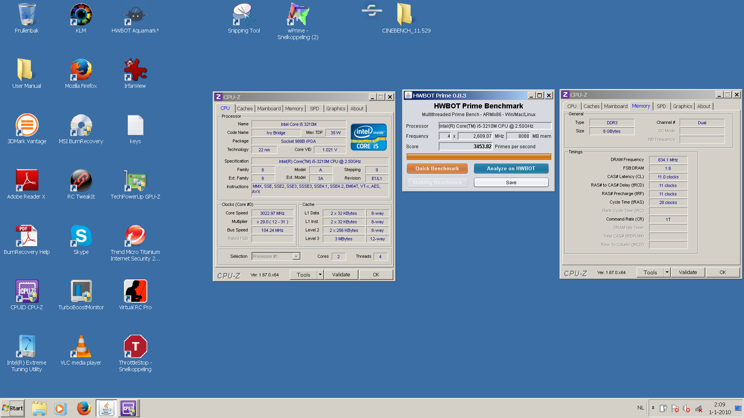
Task: Launch Mozilla Firefox from the desktop
Action: point(81,74)
